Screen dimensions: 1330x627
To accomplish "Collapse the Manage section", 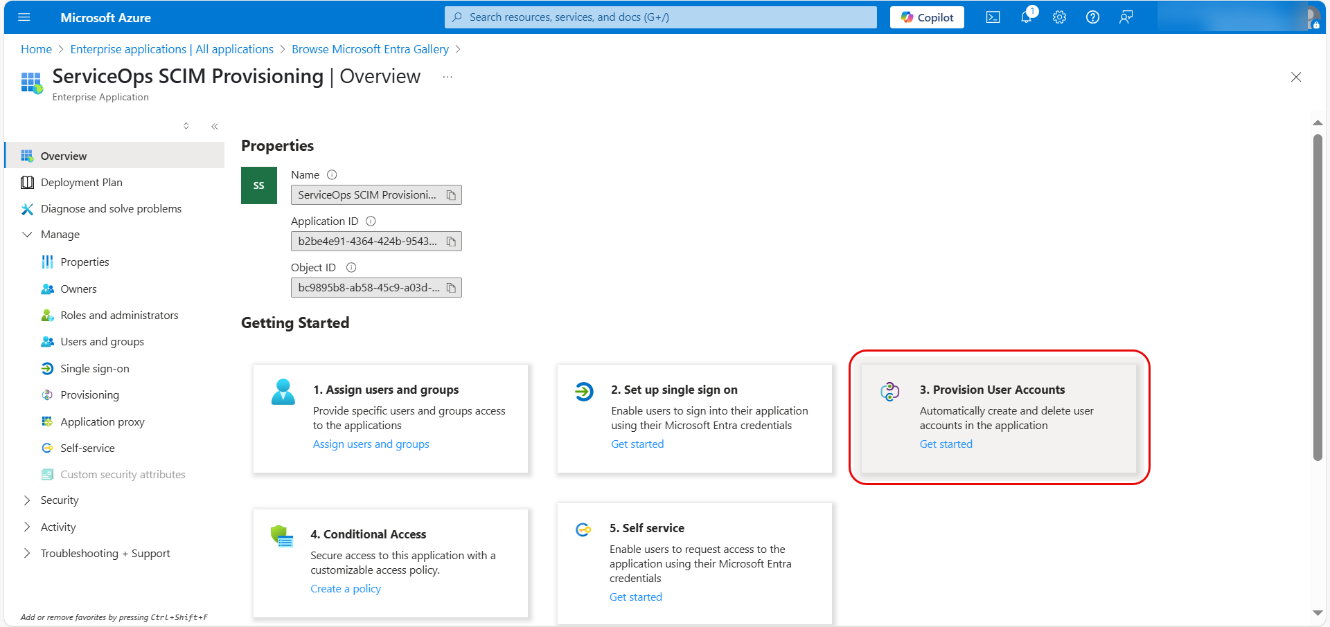I will coord(28,235).
